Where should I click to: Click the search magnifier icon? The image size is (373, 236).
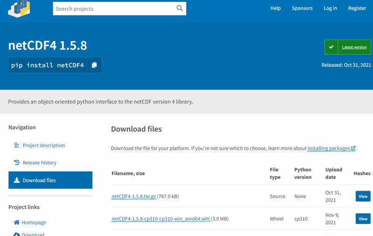click(x=180, y=8)
